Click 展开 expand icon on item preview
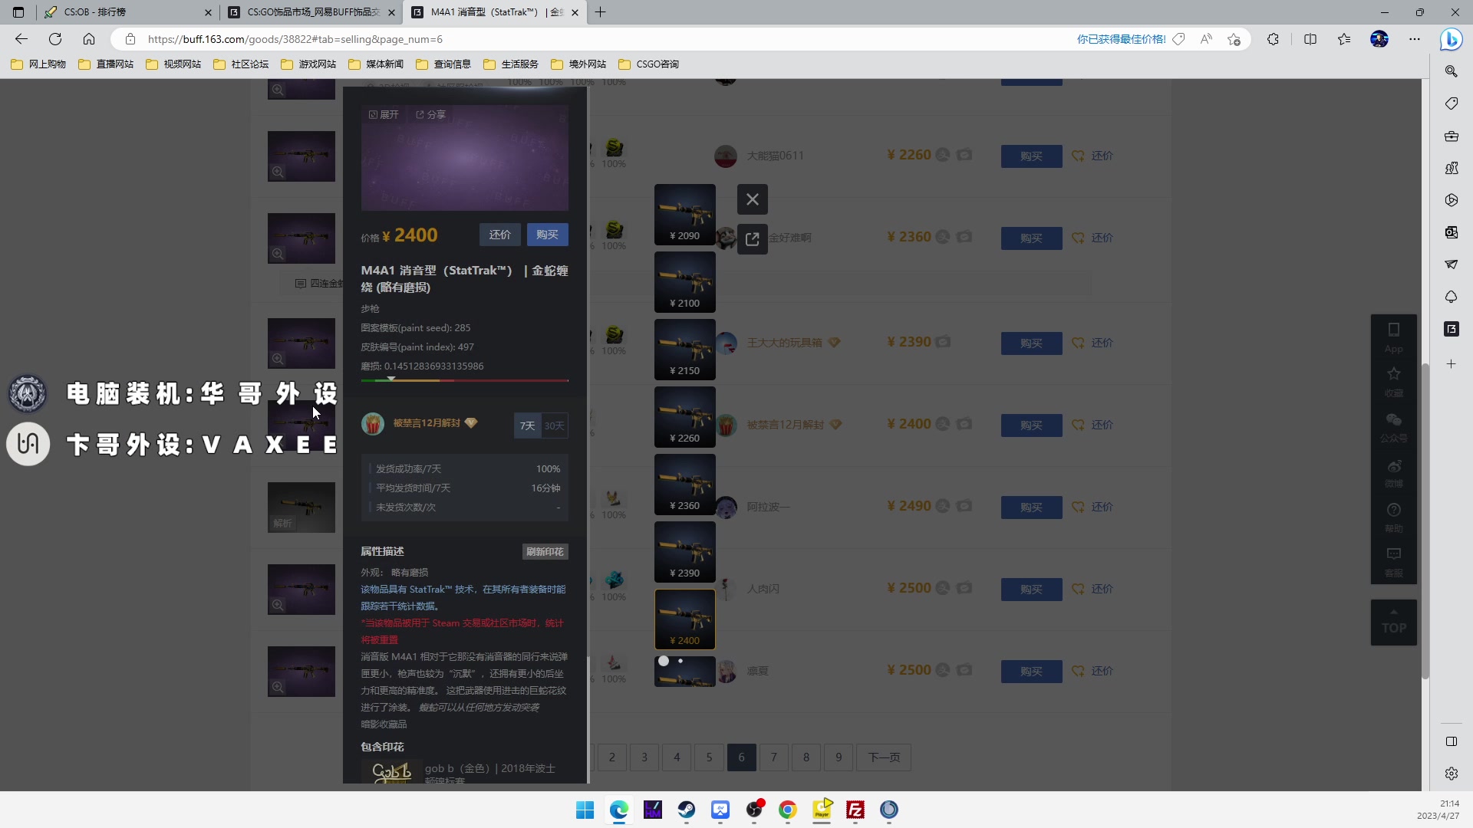1473x828 pixels. (x=384, y=114)
